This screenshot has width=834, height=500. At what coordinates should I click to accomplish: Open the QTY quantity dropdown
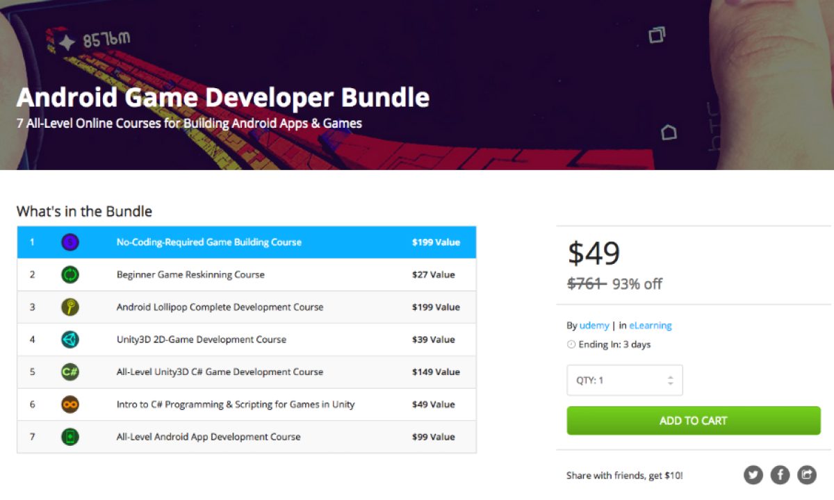click(624, 381)
